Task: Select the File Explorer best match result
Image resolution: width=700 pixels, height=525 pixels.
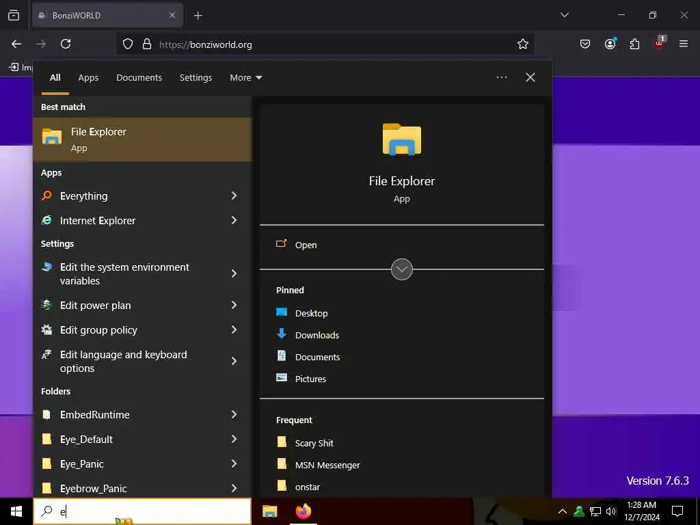Action: [142, 139]
